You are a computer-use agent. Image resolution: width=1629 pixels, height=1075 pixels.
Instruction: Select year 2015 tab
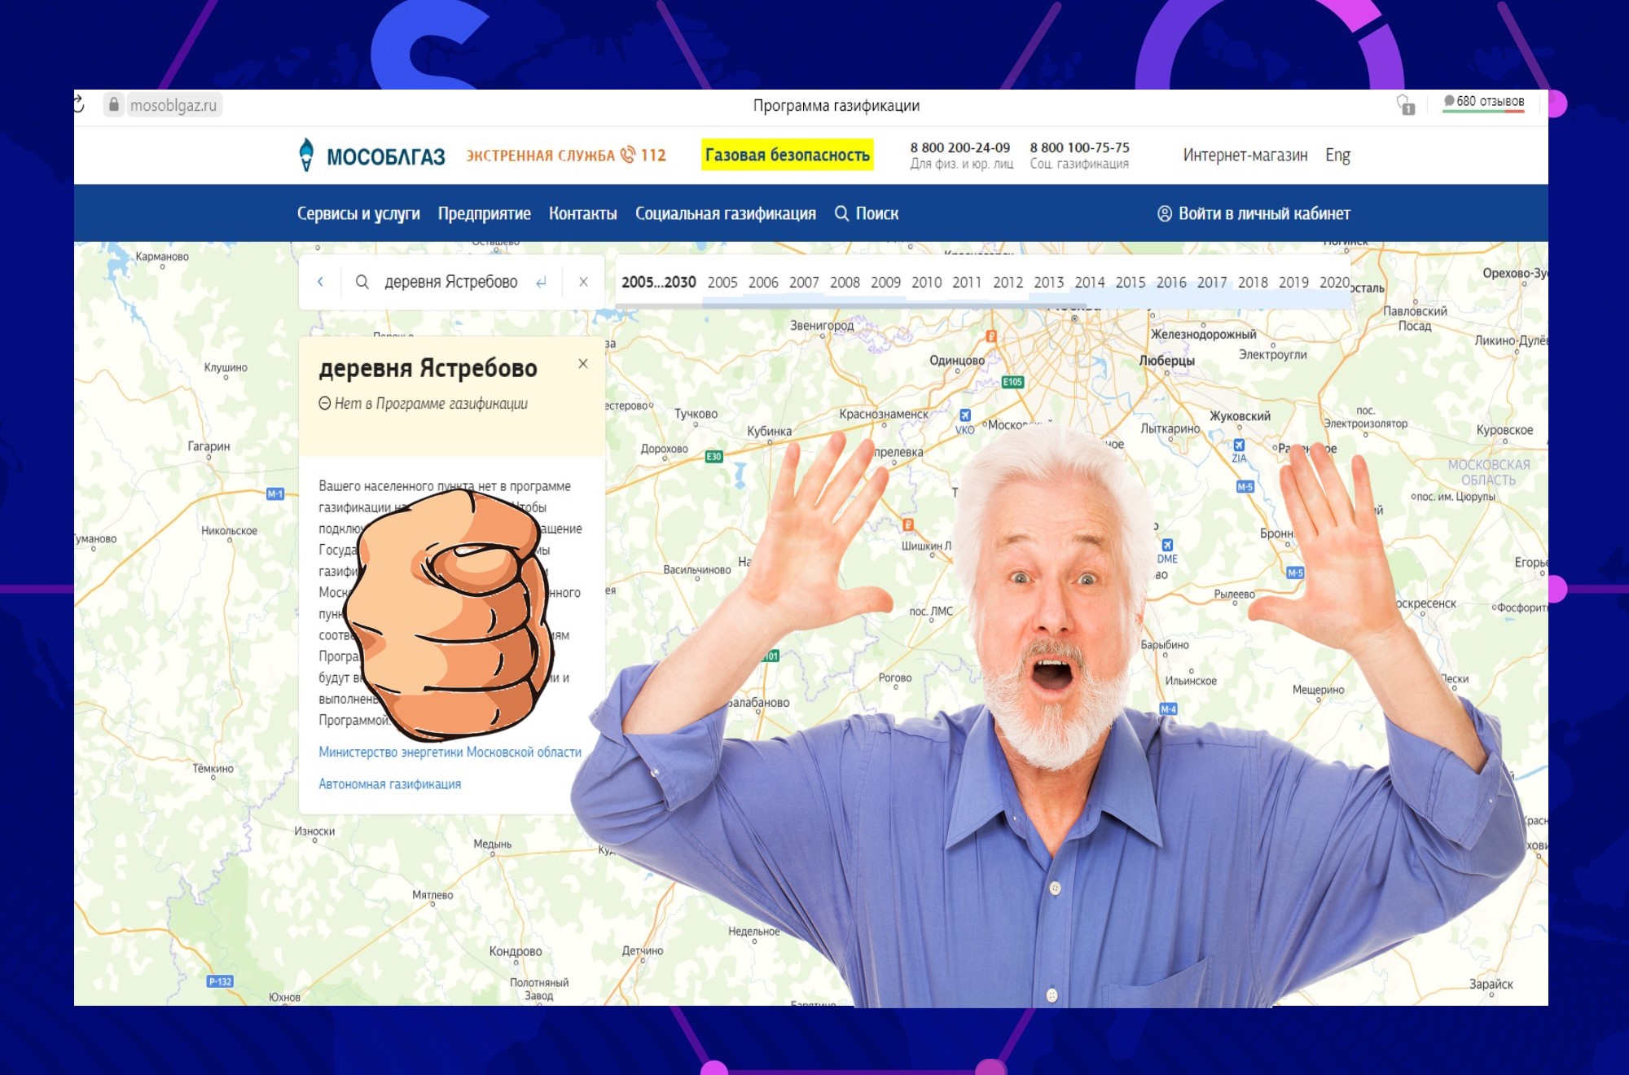coord(1131,282)
